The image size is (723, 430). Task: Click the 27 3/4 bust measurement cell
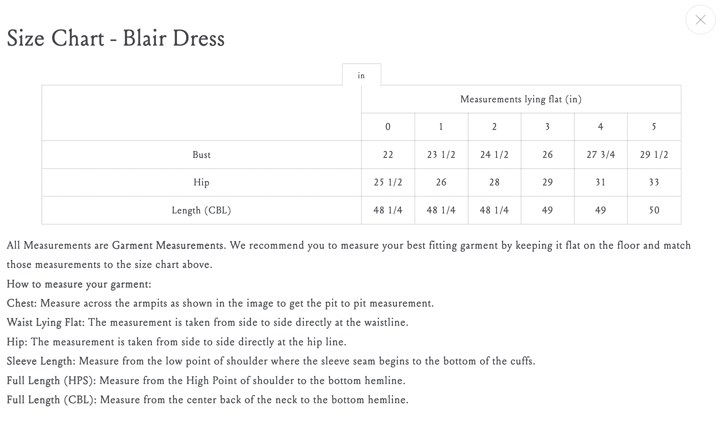[601, 155]
